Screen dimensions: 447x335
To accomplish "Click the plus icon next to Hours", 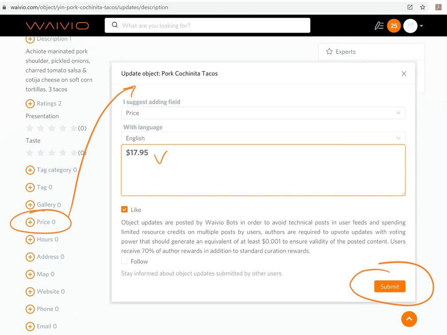I will pos(30,240).
